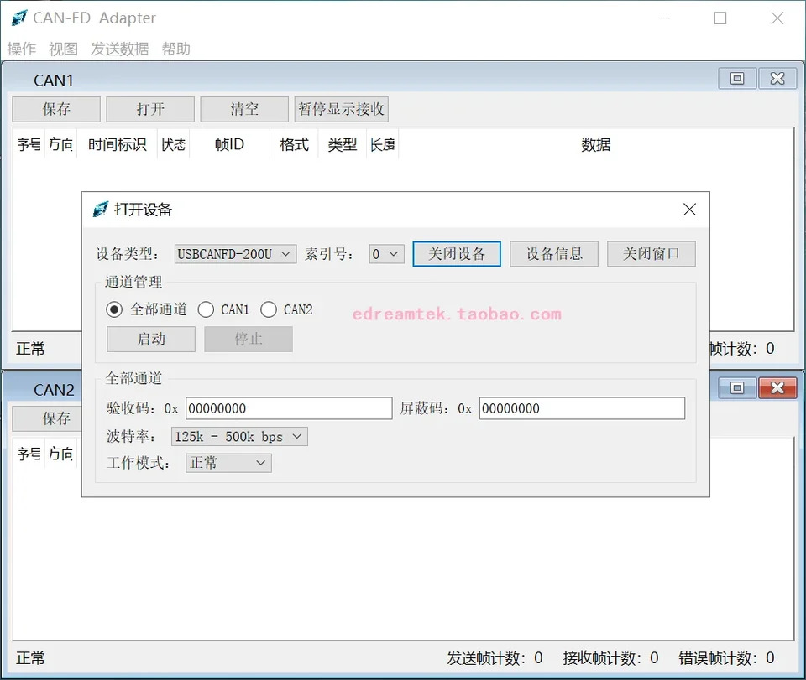This screenshot has width=806, height=680.
Task: Open the 视图 menu
Action: [x=63, y=49]
